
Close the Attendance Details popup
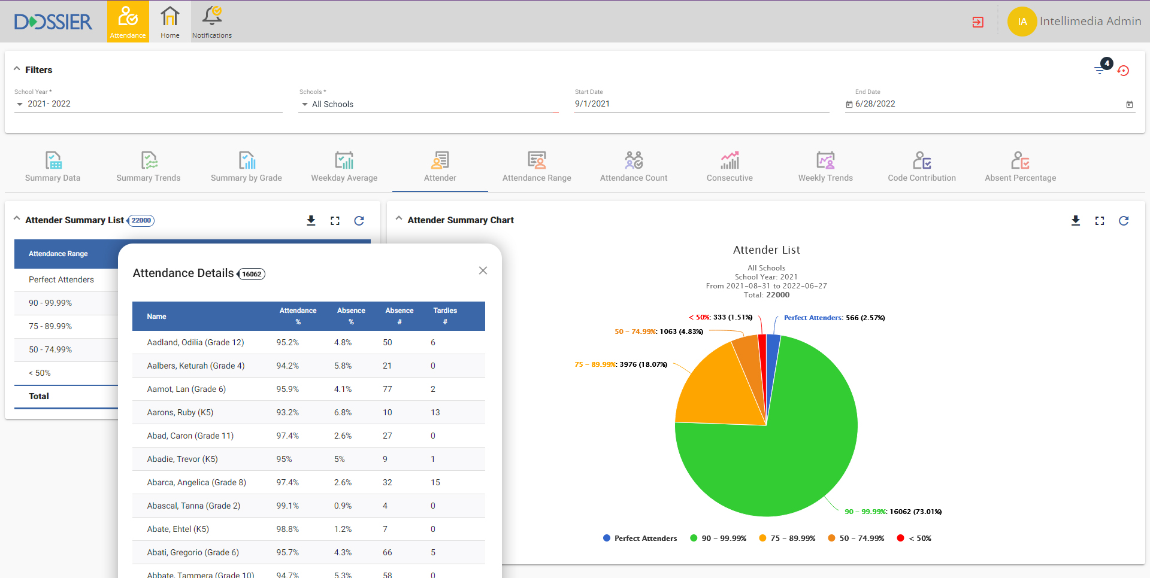[x=483, y=270]
